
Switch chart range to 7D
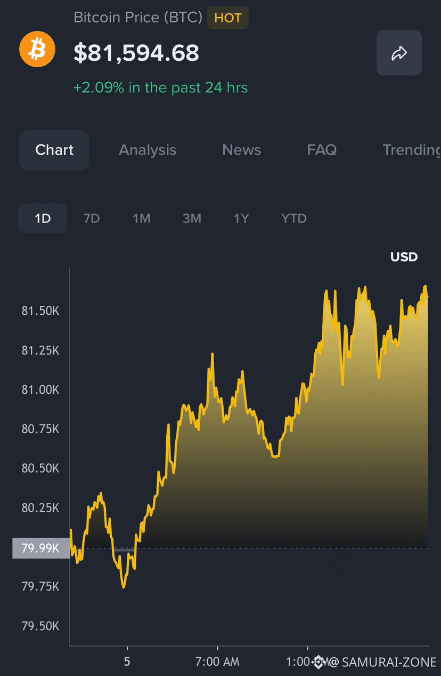pos(92,218)
